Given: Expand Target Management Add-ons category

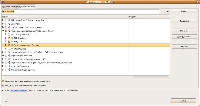Looking at the screenshot, I should [x=6, y=45].
